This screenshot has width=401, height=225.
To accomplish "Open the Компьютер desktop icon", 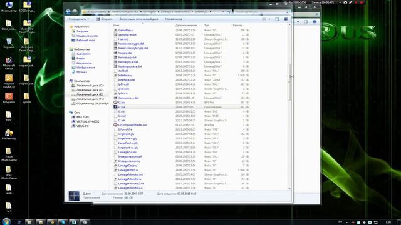I will (x=9, y=7).
